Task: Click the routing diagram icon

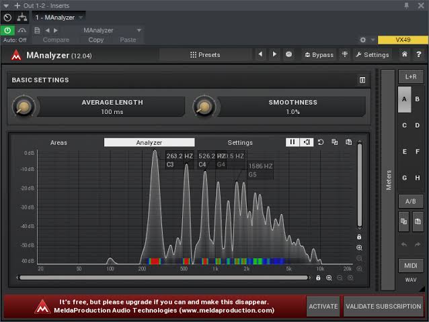Action: 22,17
